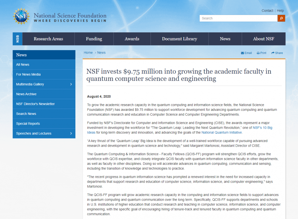Focus the Search input field
Screen dimensions: 298x219
tap(239, 18)
